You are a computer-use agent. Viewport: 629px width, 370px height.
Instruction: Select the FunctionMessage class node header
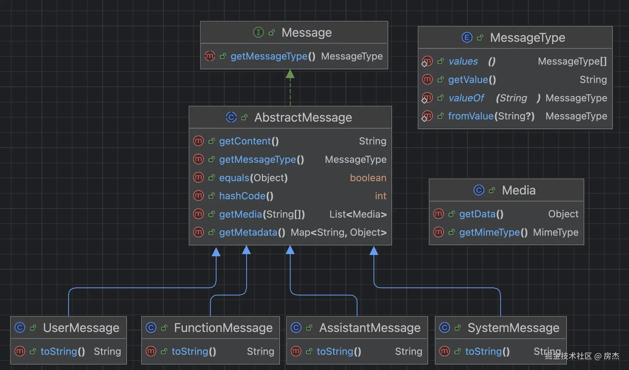pos(223,328)
